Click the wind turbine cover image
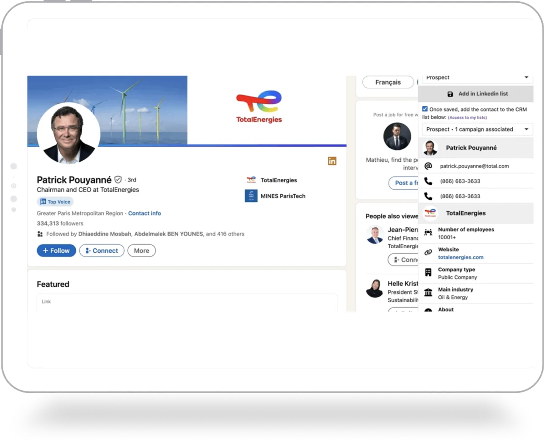Image resolution: width=544 pixels, height=443 pixels. click(107, 110)
